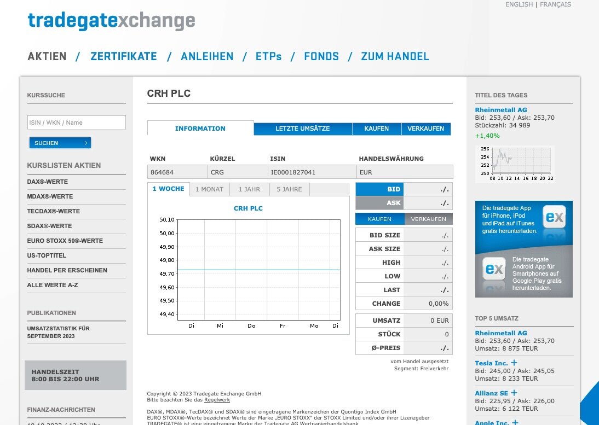Open the Verkaufen tab in top bar

point(426,129)
